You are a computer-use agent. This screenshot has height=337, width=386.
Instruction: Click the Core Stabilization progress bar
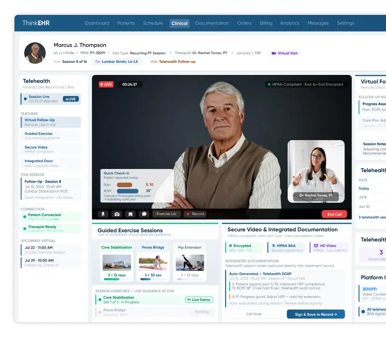[117, 279]
